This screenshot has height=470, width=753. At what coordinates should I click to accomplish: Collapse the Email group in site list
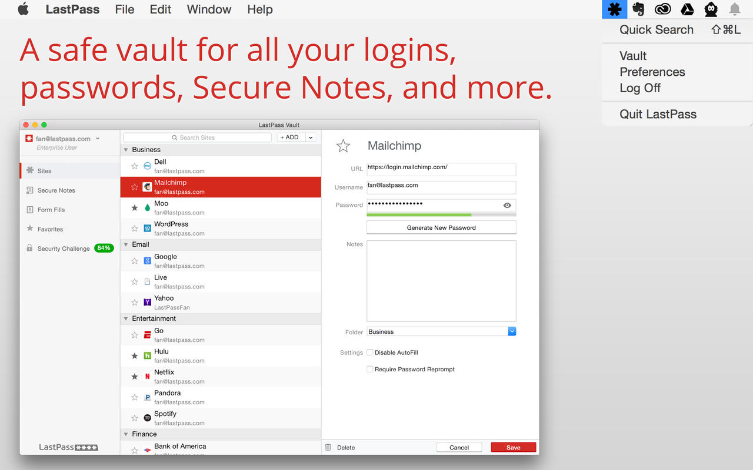[x=126, y=244]
